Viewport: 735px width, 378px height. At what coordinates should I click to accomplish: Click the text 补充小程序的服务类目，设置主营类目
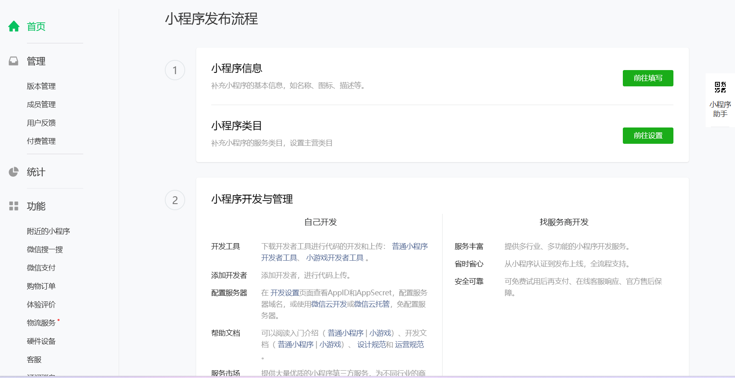pos(272,143)
